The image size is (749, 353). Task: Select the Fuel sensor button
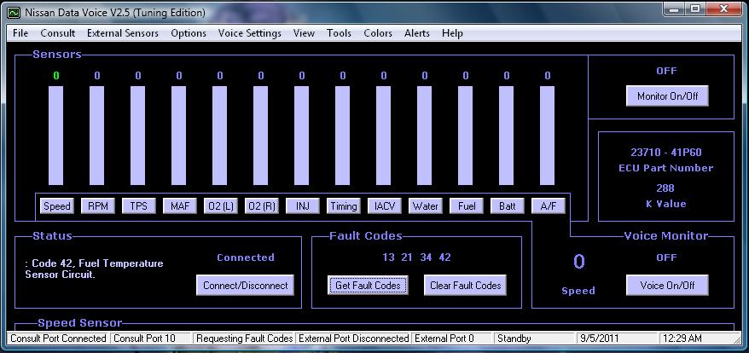pyautogui.click(x=467, y=205)
